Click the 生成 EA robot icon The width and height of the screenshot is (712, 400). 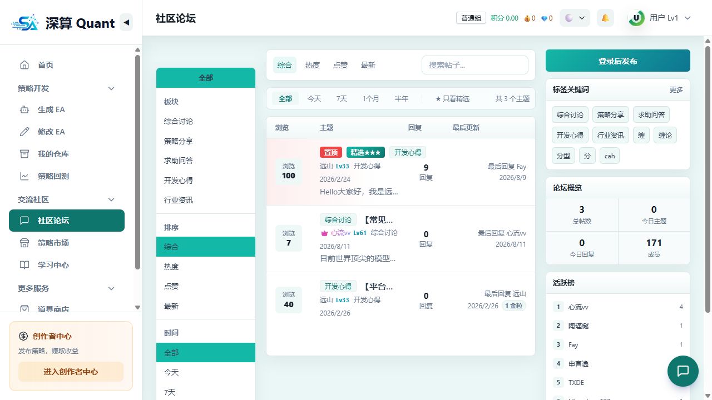click(24, 109)
